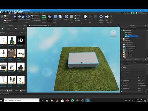Open Toolbox Inventory grid tab
148x111 pixels.
pos(9,29)
